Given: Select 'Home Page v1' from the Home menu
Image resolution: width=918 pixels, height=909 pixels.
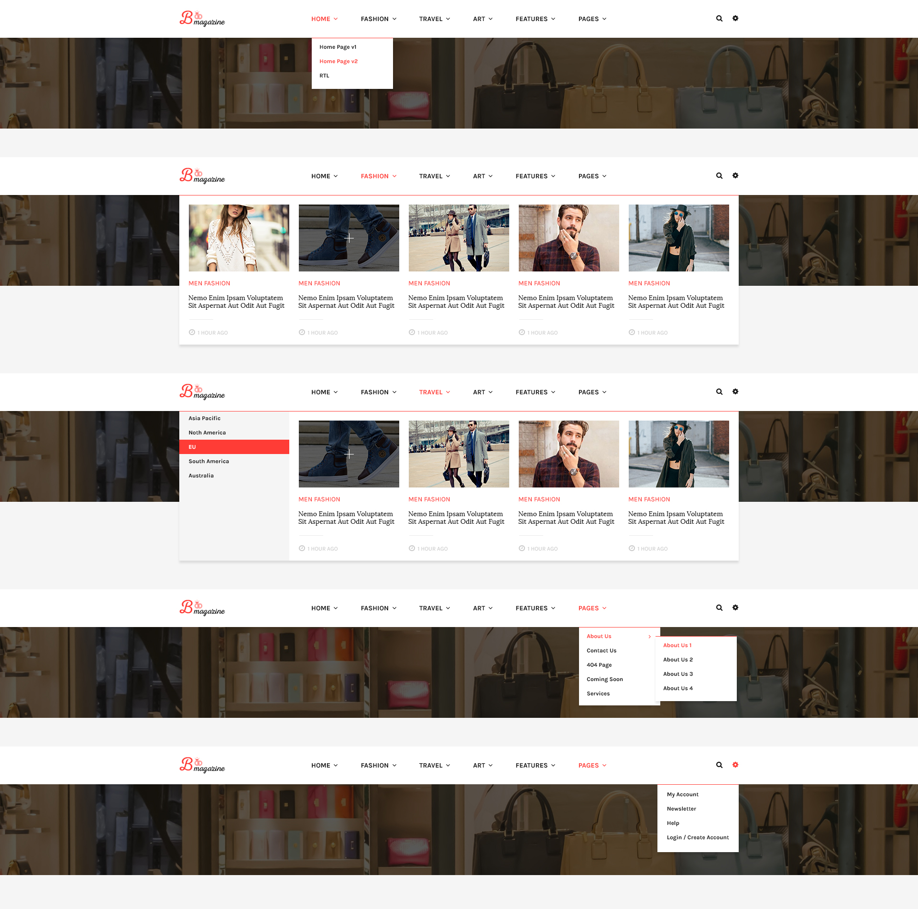Looking at the screenshot, I should pos(338,46).
